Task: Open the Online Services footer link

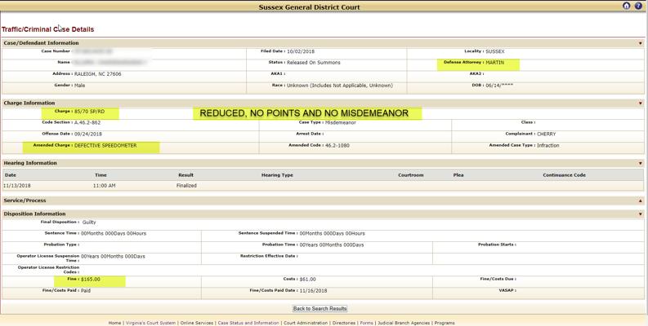Action: [197, 323]
